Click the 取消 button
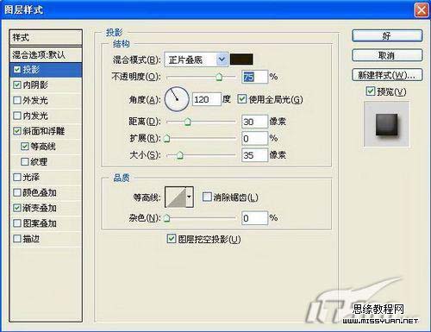Screen dimensions: 431x332 point(387,55)
